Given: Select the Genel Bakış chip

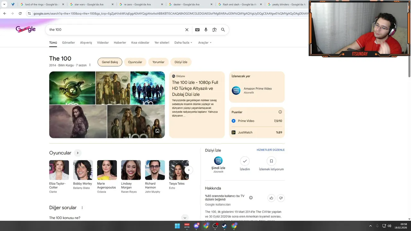Looking at the screenshot, I should [x=110, y=62].
